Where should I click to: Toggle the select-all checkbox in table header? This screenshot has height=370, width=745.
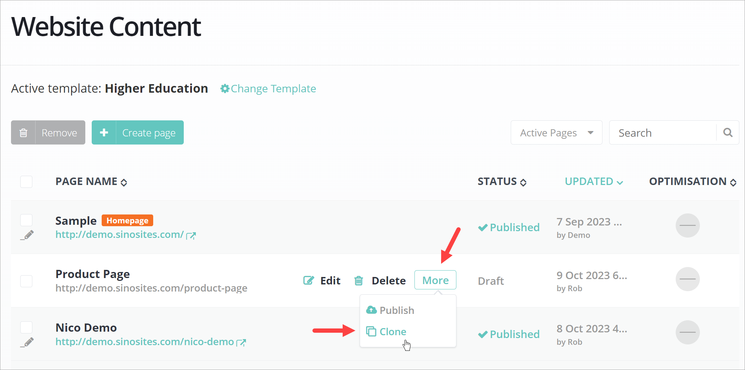[26, 182]
